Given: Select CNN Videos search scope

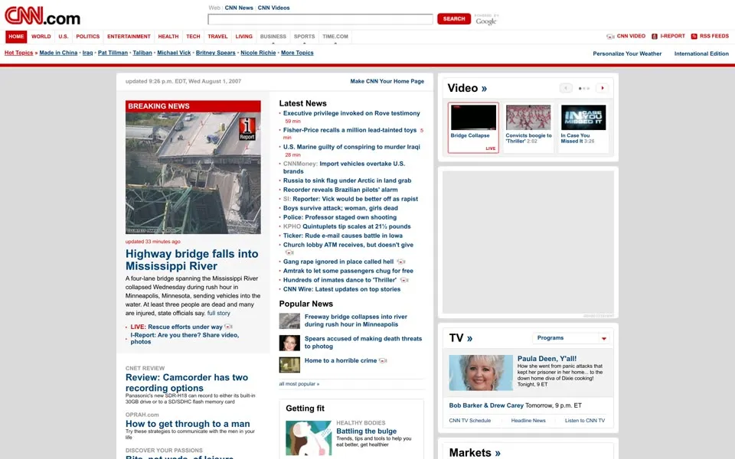Looking at the screenshot, I should point(274,8).
